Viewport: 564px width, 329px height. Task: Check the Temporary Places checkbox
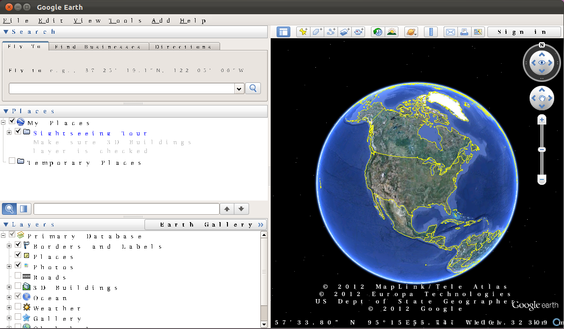[12, 160]
